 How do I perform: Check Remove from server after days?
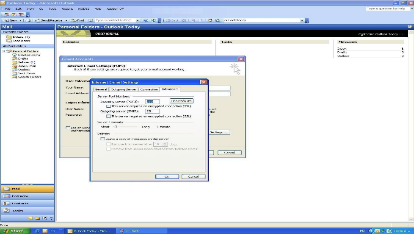[108, 144]
